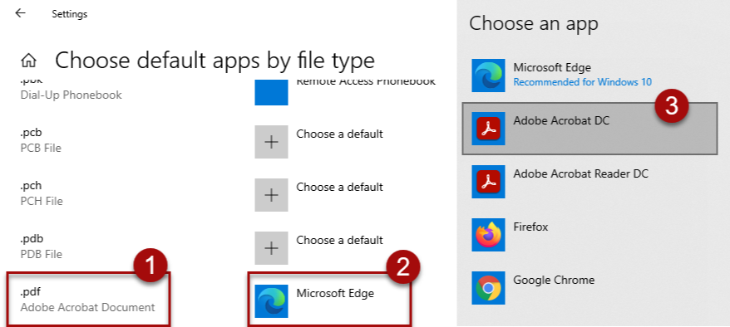730x327 pixels.
Task: Click 'Recommended for Windows 10' text
Action: [582, 82]
